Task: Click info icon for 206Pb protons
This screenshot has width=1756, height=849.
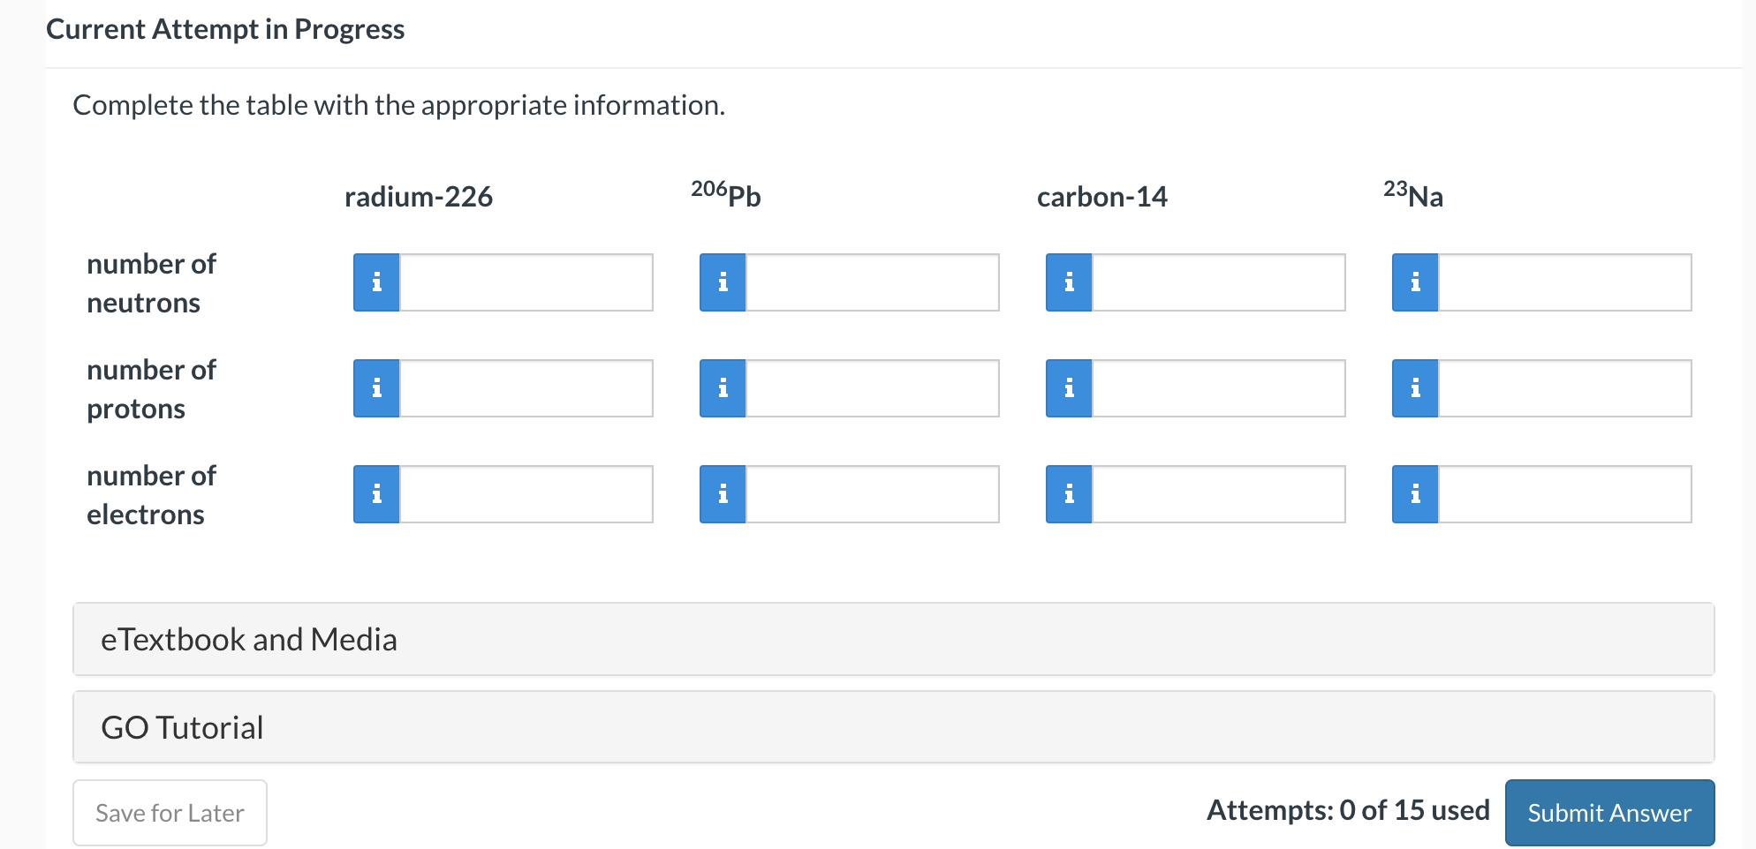Action: click(x=723, y=388)
